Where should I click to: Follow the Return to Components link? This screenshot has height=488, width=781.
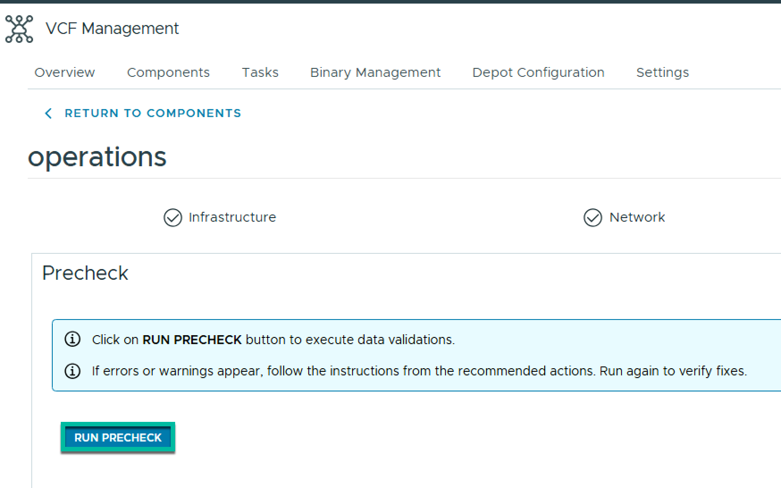tap(153, 114)
